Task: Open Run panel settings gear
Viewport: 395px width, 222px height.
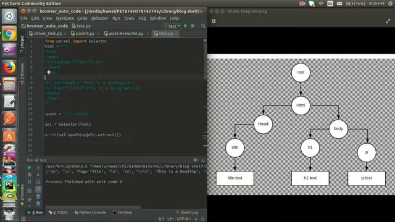Action: [195, 160]
